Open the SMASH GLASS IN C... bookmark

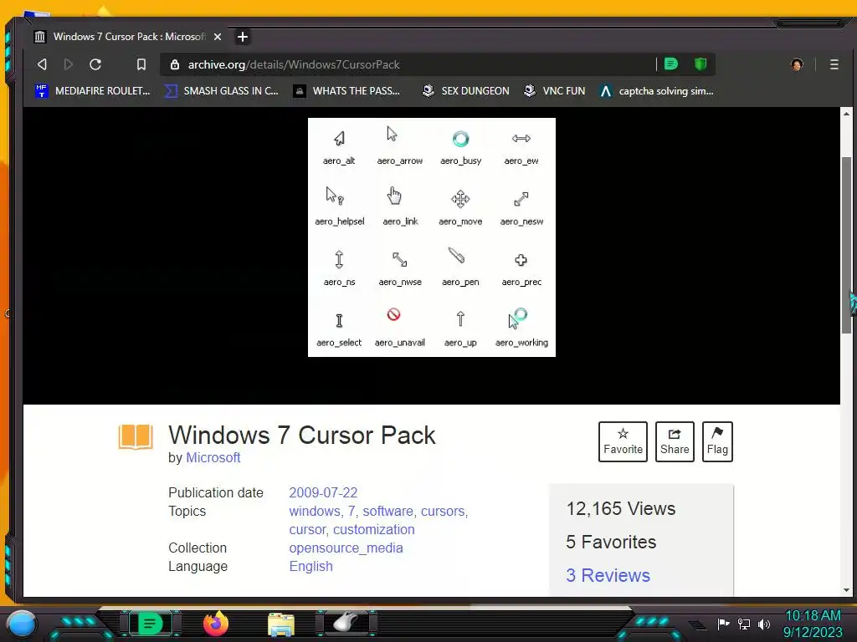point(222,90)
